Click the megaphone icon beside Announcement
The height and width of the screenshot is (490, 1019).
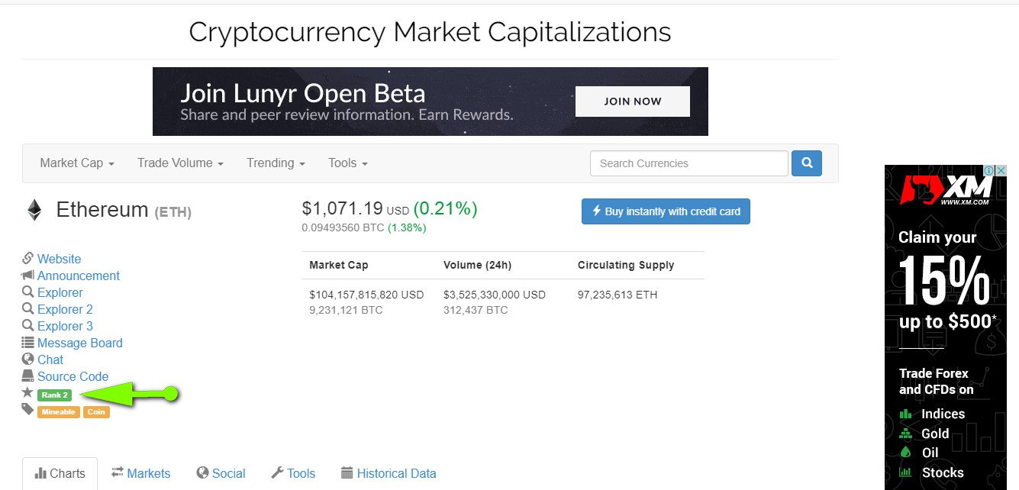point(28,276)
